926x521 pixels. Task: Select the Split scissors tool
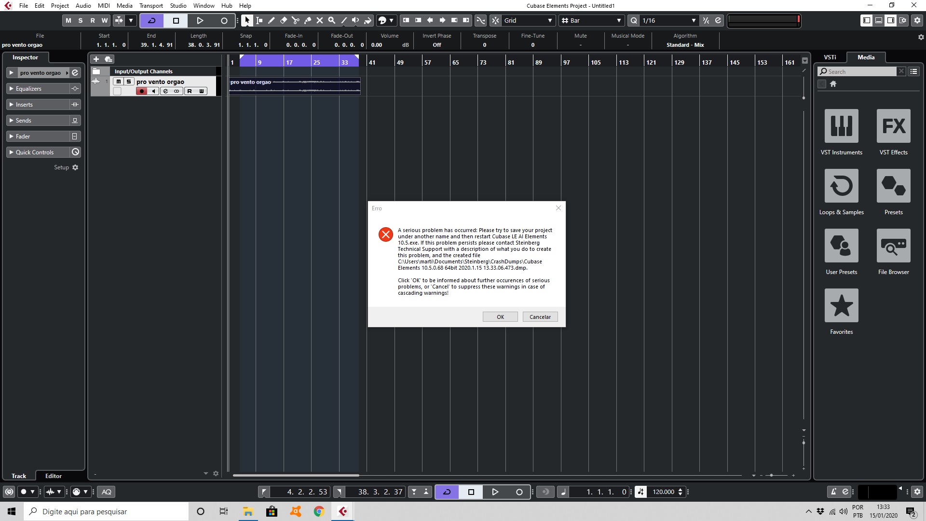click(296, 20)
